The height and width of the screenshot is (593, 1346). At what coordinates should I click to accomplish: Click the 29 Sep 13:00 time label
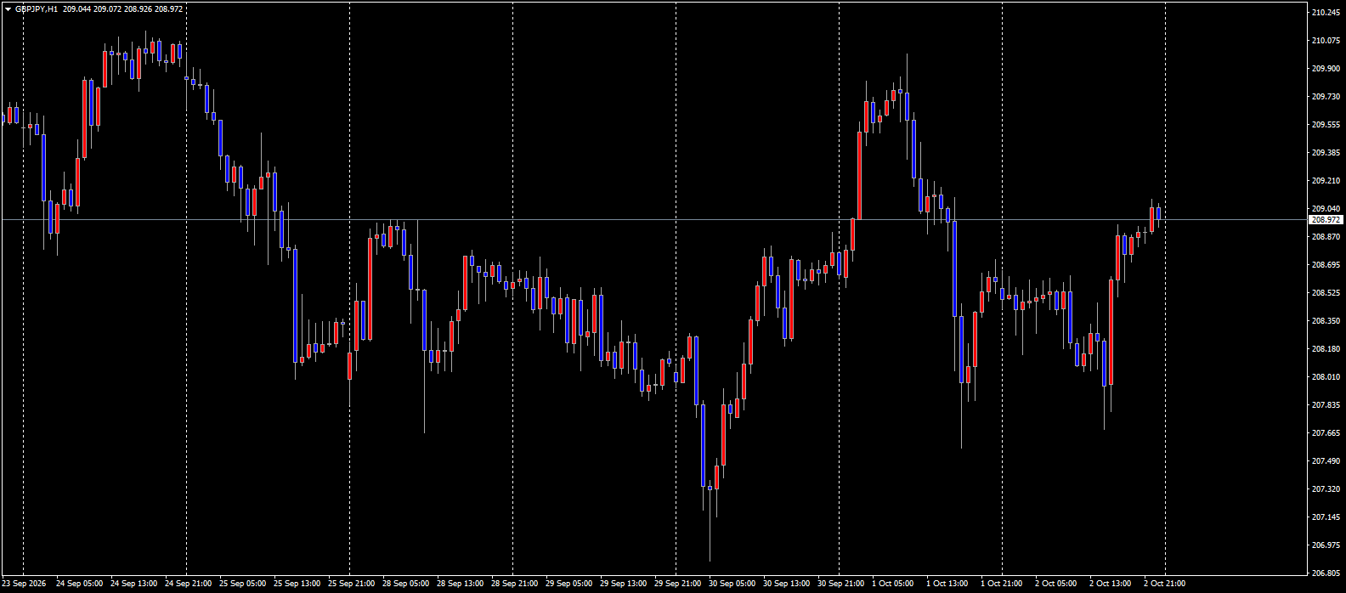pyautogui.click(x=623, y=584)
